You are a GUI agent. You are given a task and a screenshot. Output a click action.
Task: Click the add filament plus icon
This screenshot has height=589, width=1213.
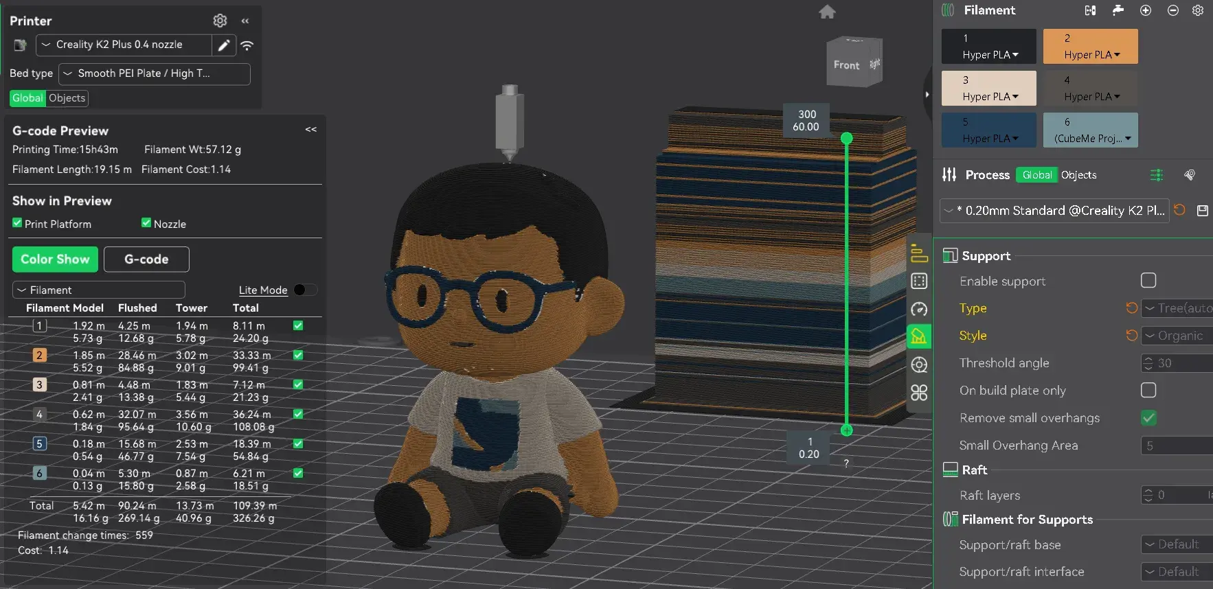(1146, 10)
